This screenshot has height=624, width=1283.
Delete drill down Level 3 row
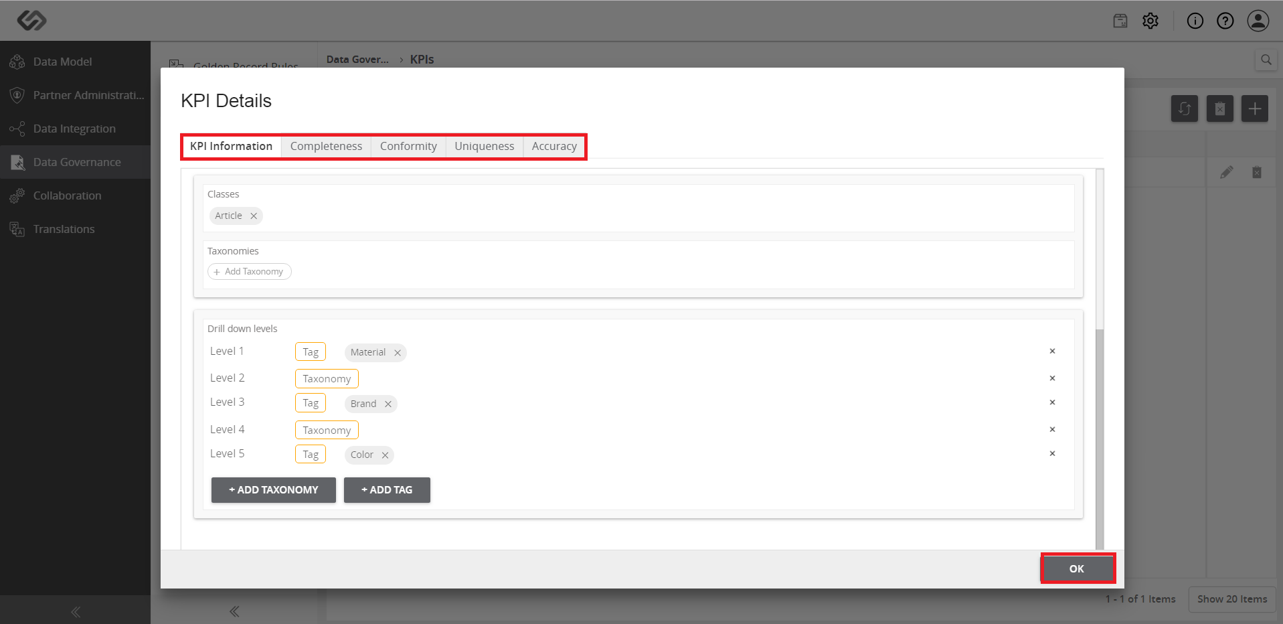1052,402
